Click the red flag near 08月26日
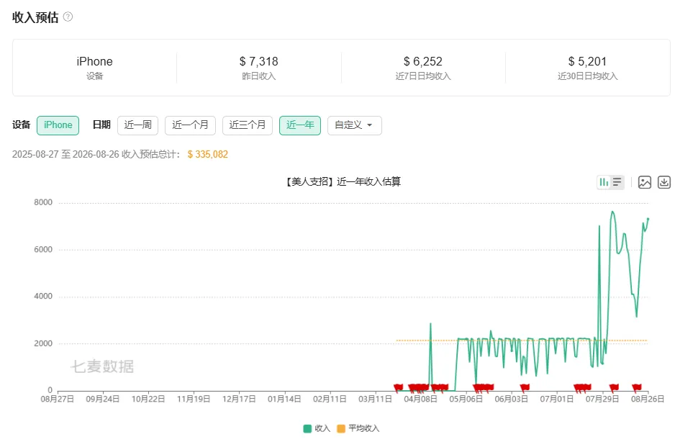This screenshot has height=447, width=675. click(637, 387)
